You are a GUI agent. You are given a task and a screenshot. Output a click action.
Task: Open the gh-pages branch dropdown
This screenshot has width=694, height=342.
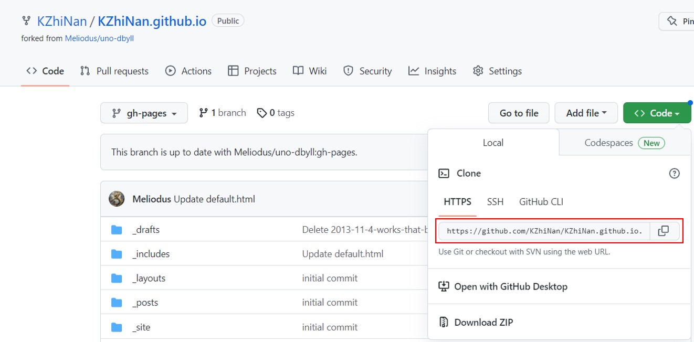(144, 113)
